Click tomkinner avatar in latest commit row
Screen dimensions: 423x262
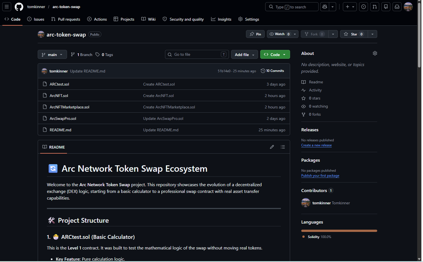44,71
